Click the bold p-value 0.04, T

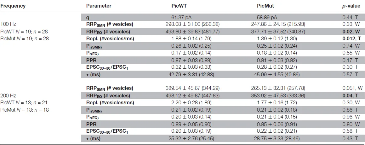coord(351,96)
